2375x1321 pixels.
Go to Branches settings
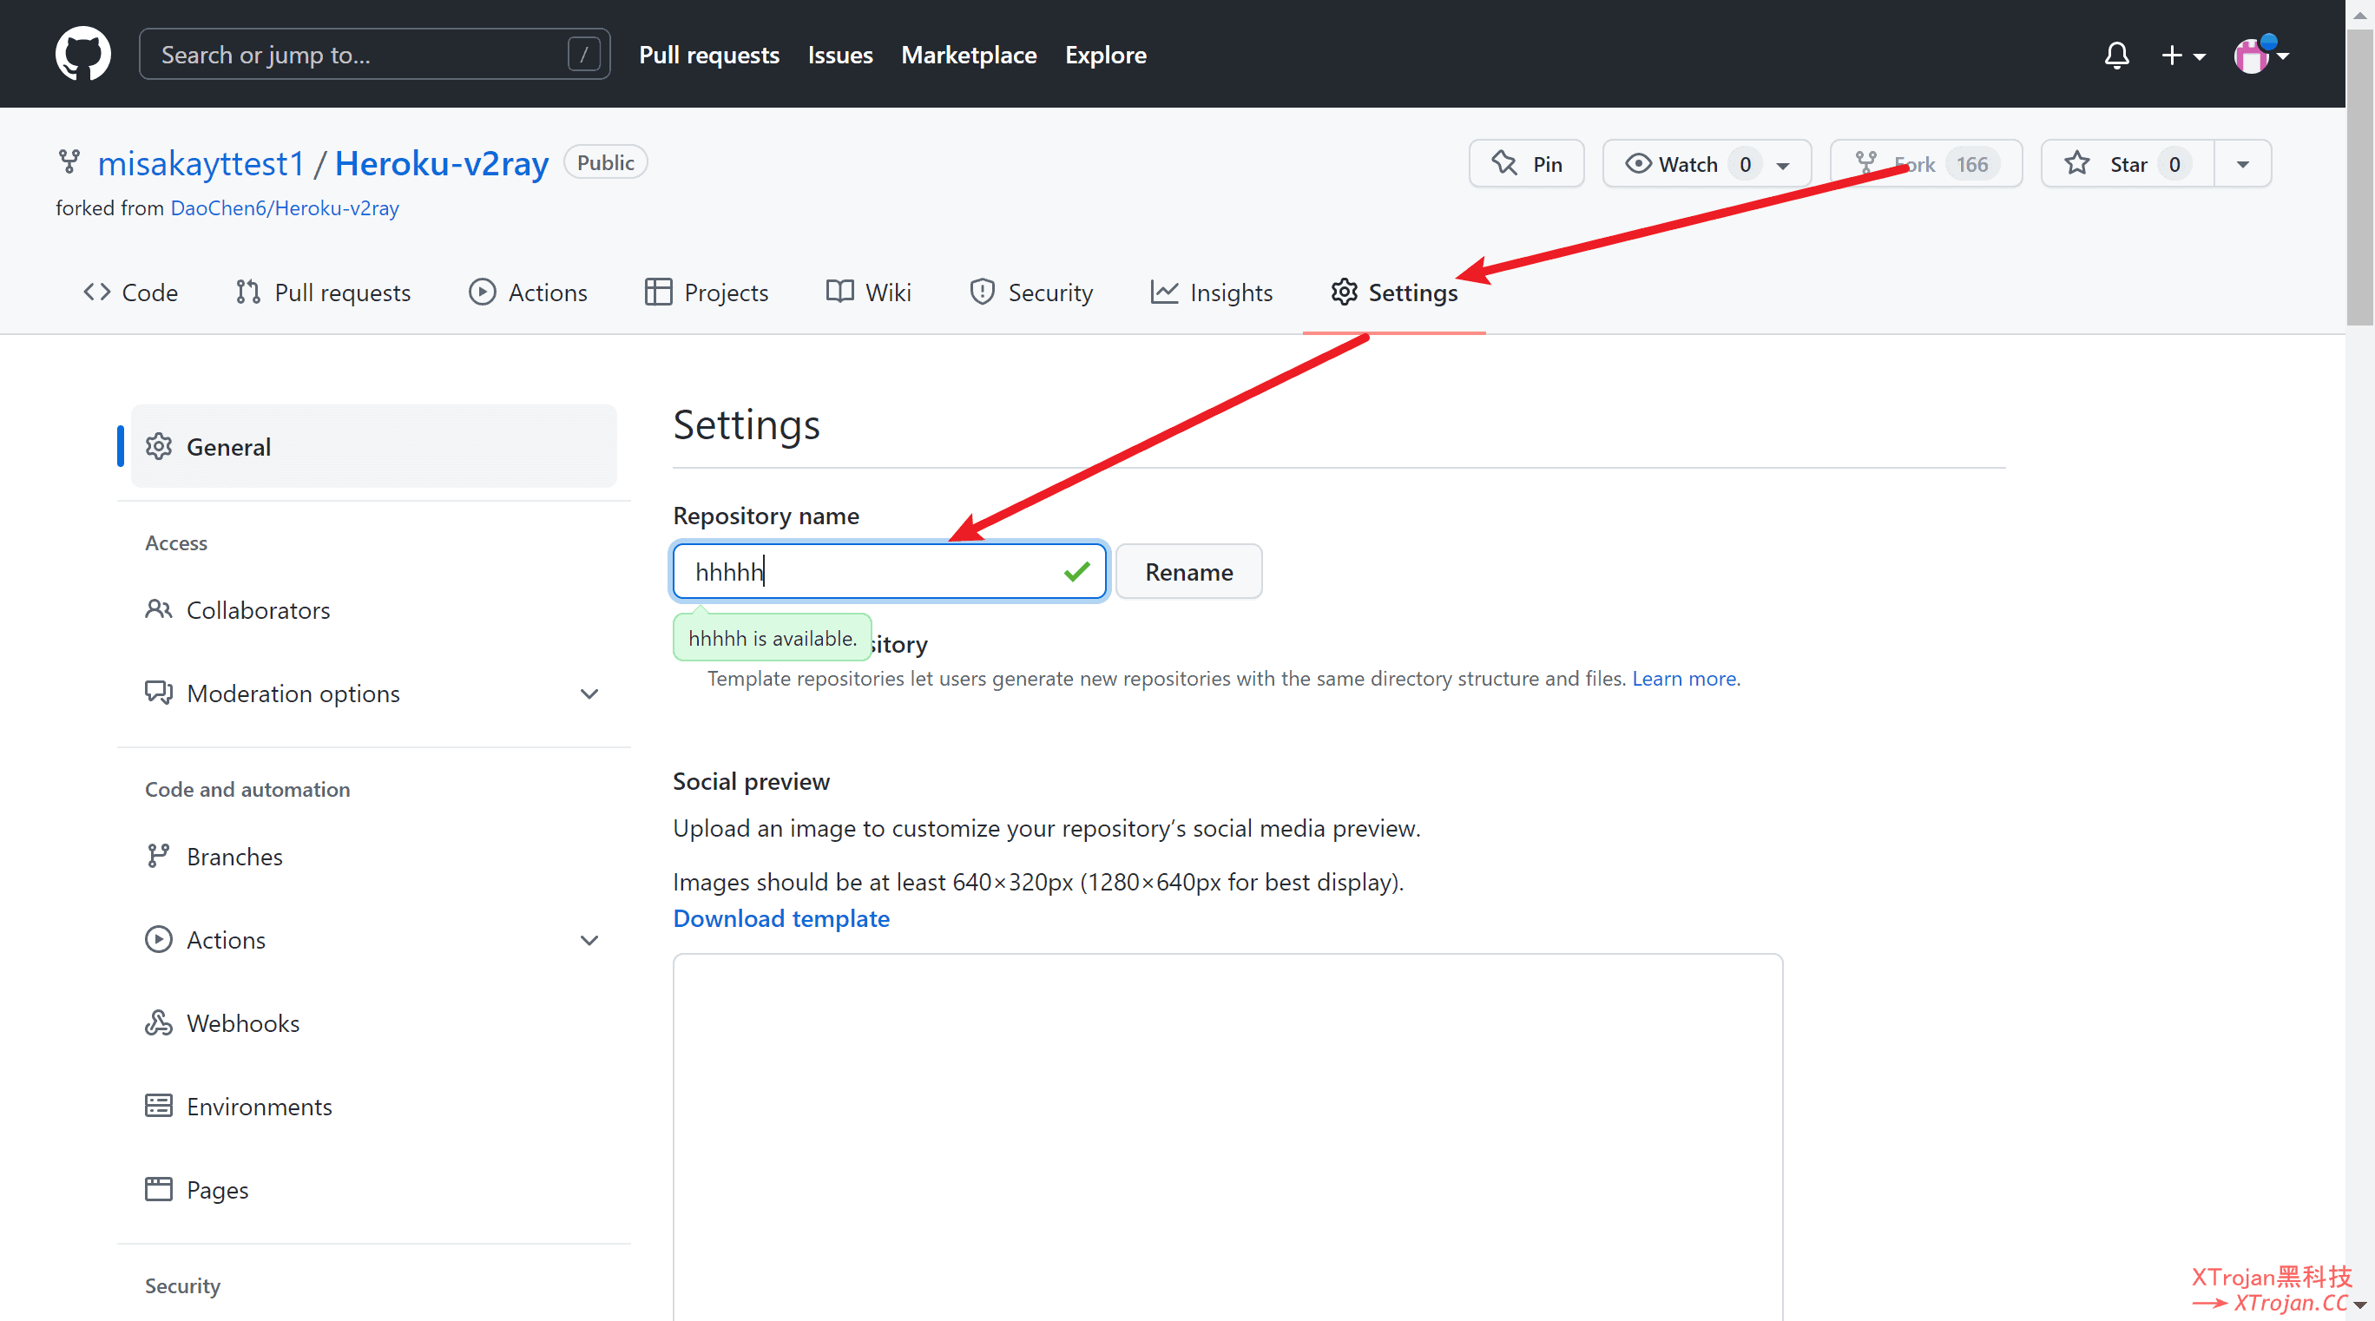tap(234, 856)
